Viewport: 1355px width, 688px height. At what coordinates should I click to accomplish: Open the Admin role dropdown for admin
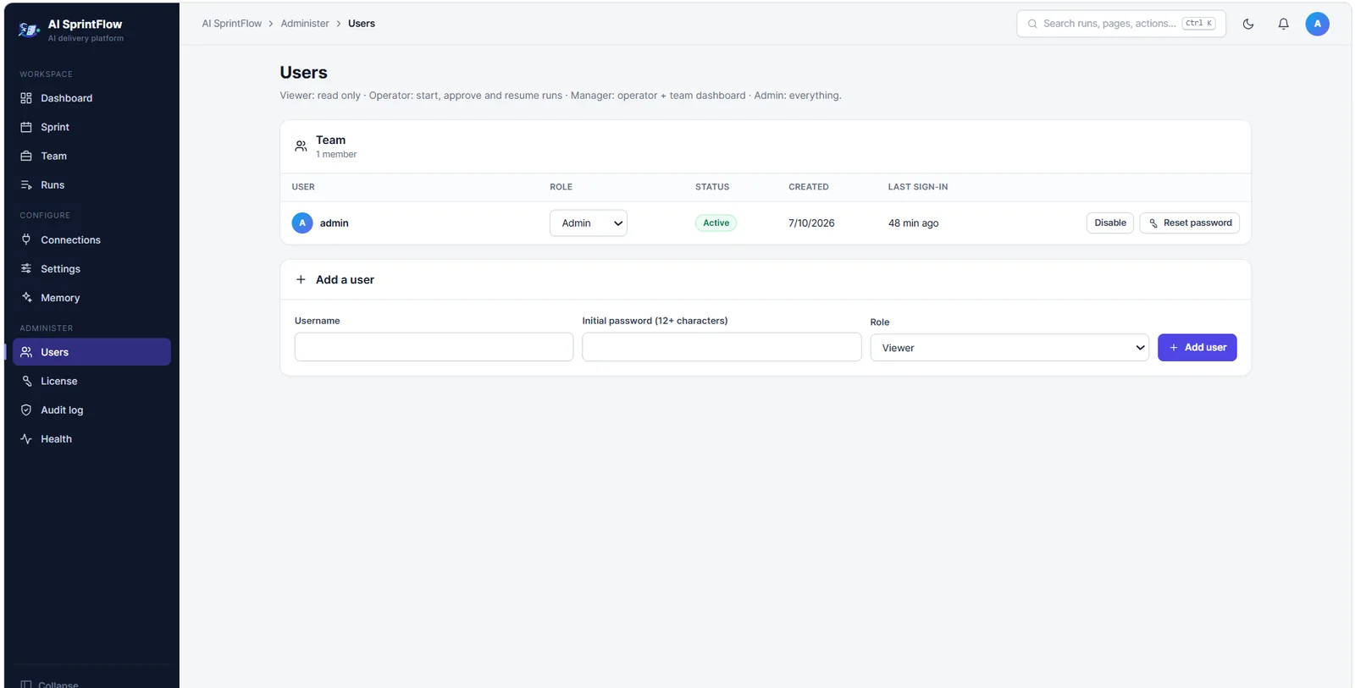point(588,223)
